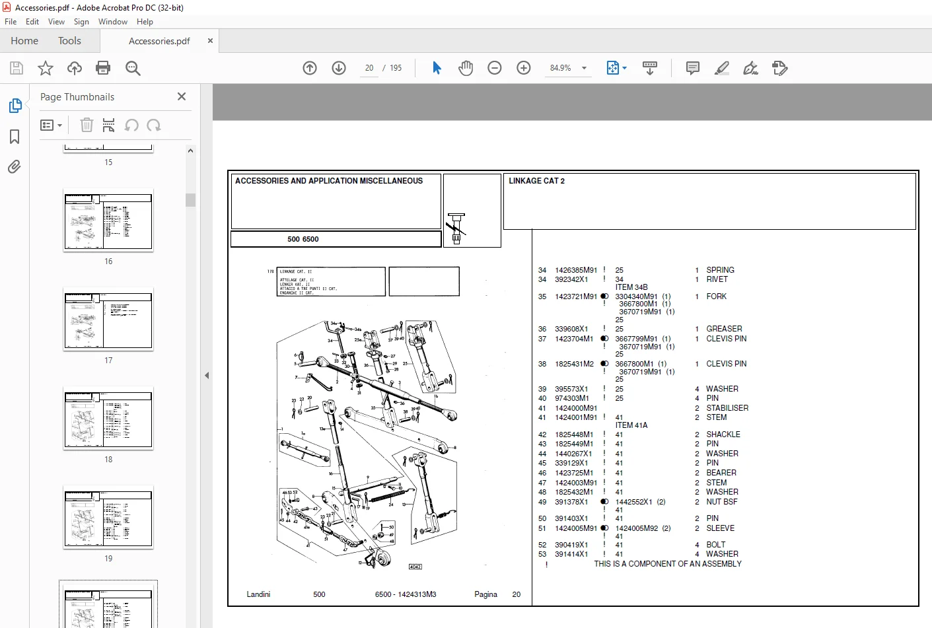Add a sticky note comment
This screenshot has height=628, width=932.
[693, 68]
